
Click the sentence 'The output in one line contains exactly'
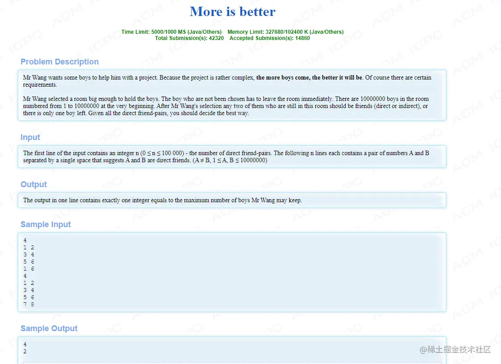(162, 200)
